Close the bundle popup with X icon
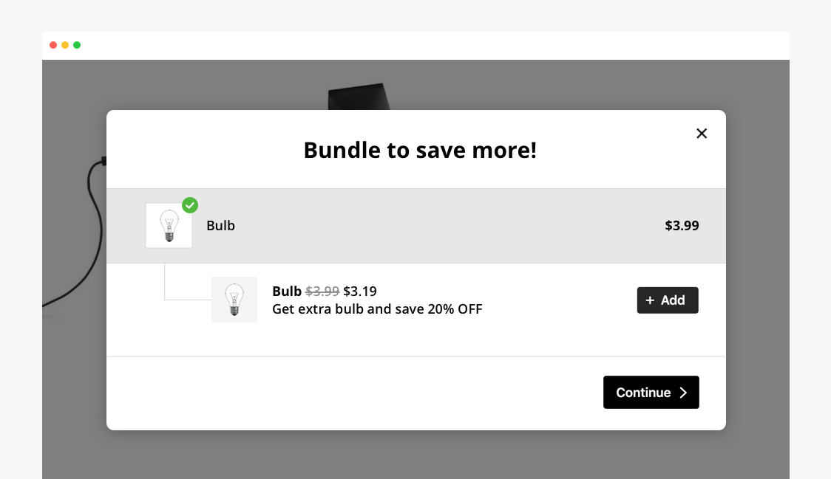This screenshot has height=479, width=831. tap(701, 134)
